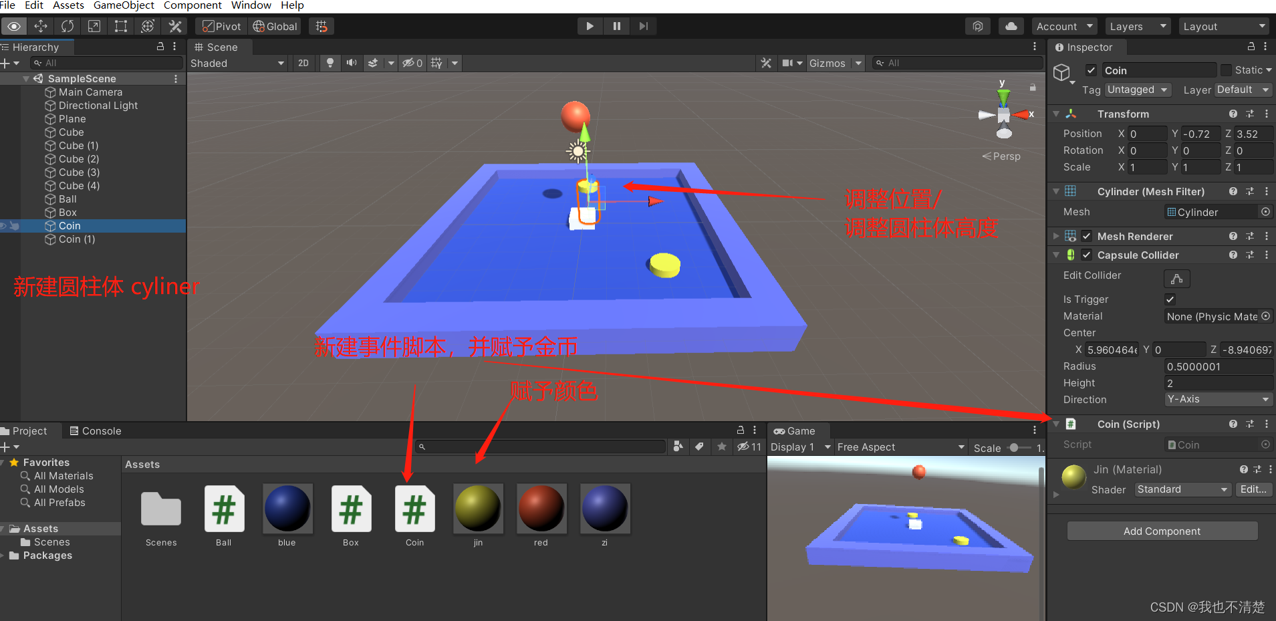
Task: Toggle Coin object active checkbox
Action: [1091, 70]
